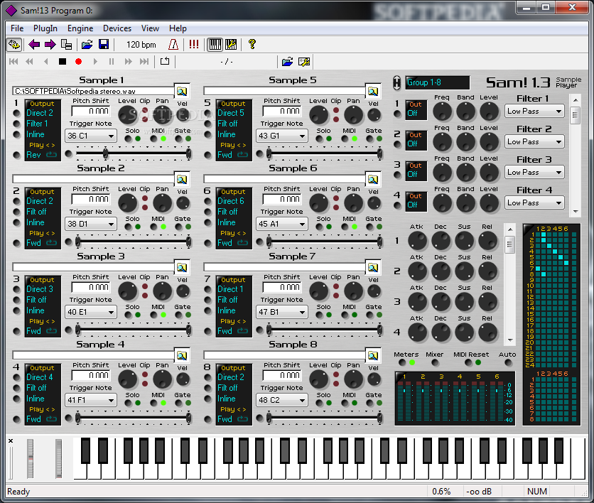Open Sample 1 trigger note dropdown 36 C1
The height and width of the screenshot is (503, 594).
click(x=91, y=136)
